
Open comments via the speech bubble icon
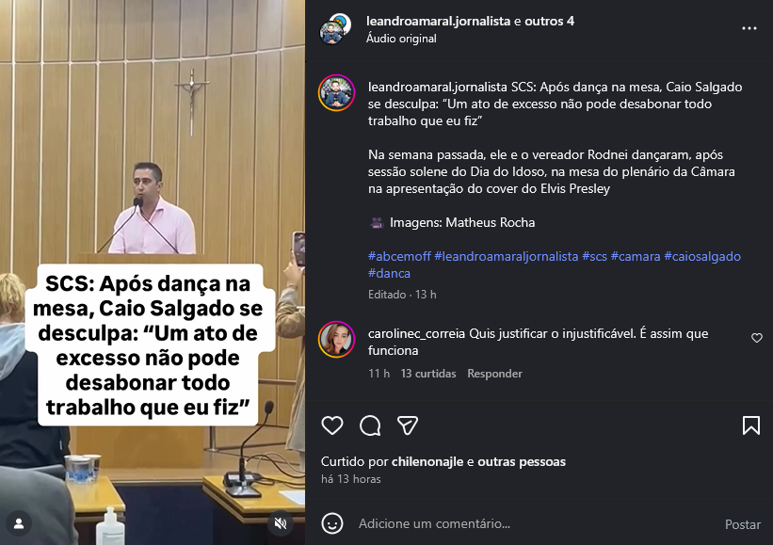pos(370,425)
